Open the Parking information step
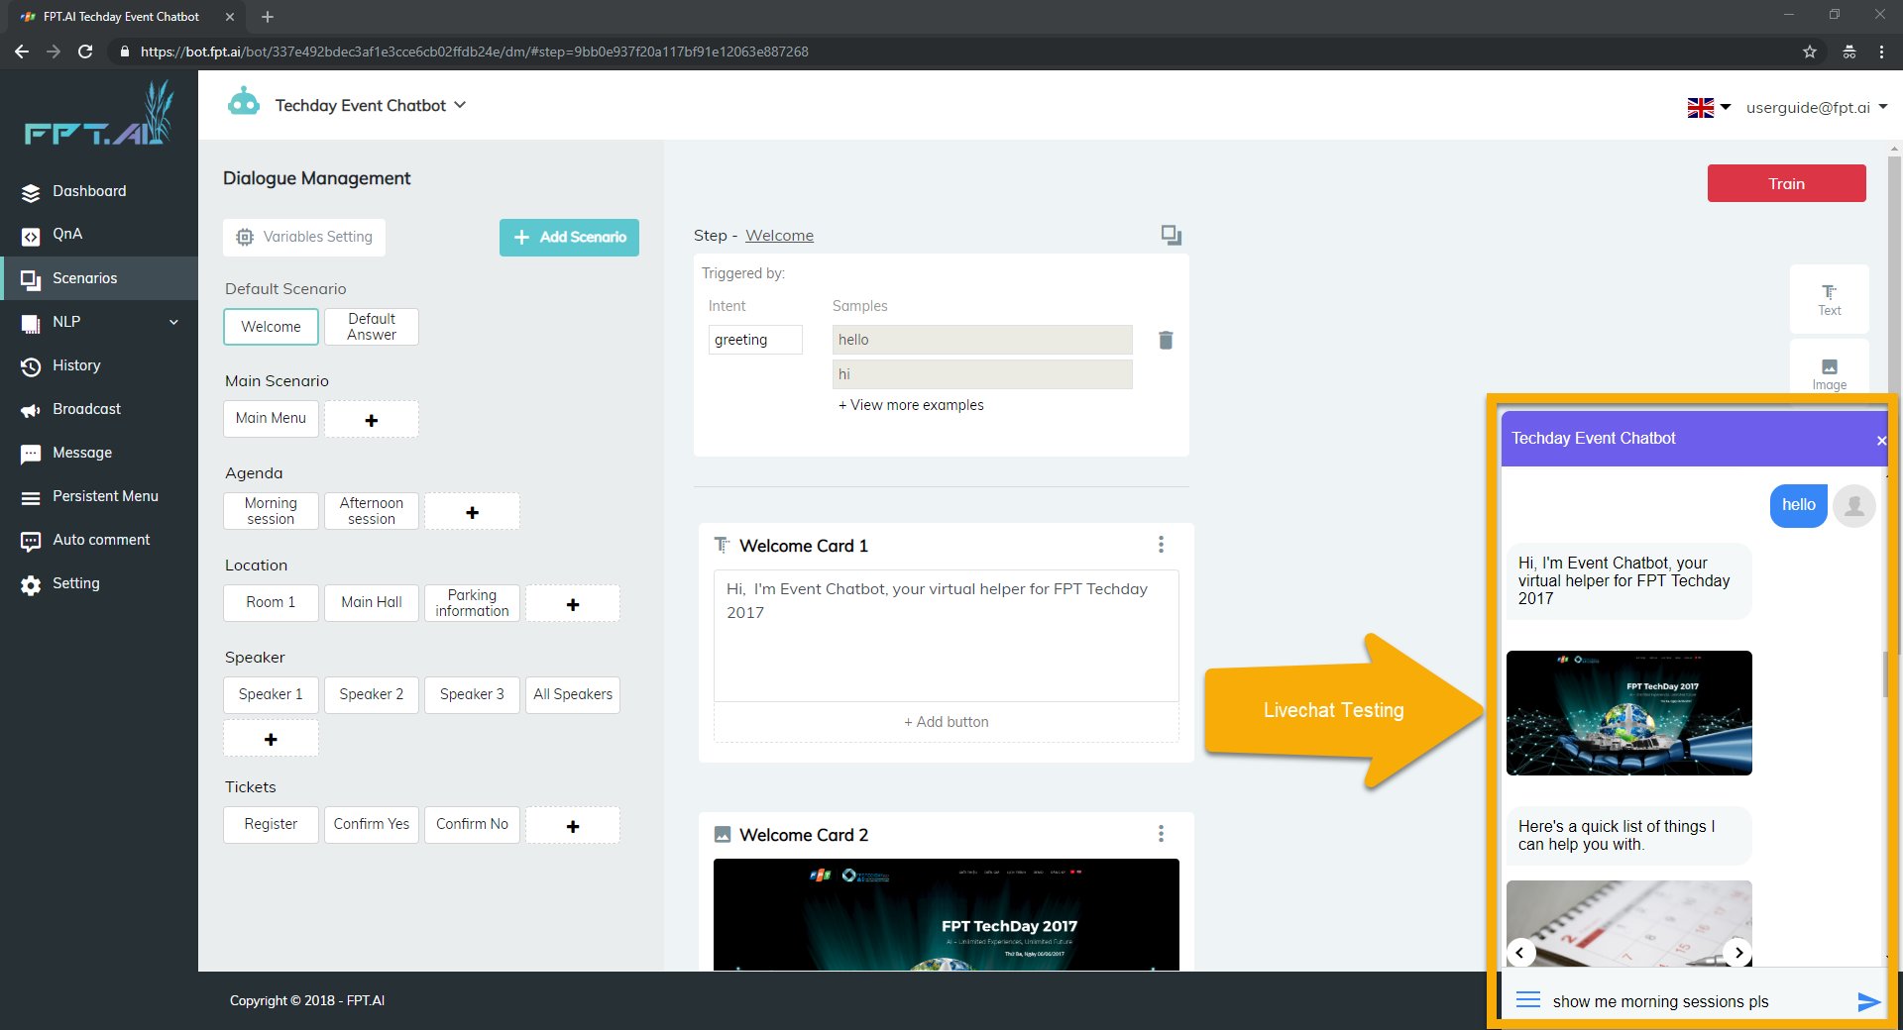 click(x=472, y=602)
